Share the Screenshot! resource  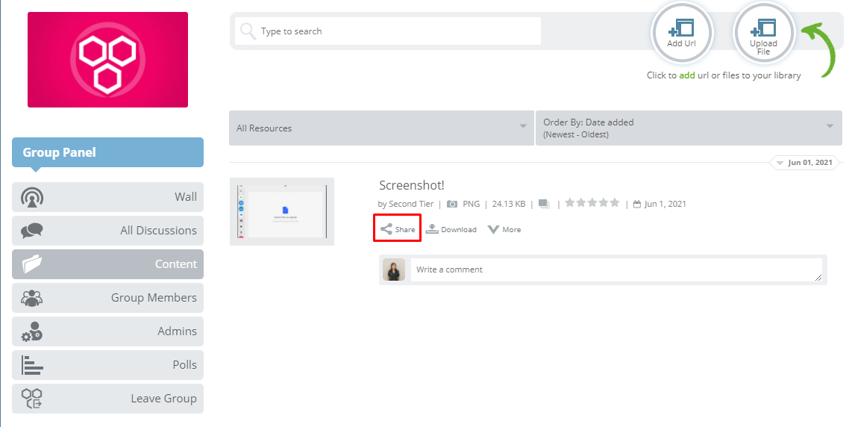tap(398, 229)
